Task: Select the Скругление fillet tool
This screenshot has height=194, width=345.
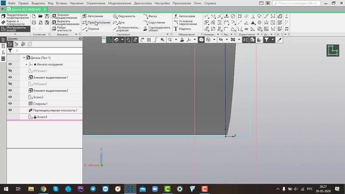Action: pos(154,23)
